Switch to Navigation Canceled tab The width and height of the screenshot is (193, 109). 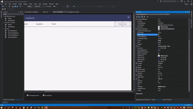click(x=73, y=12)
